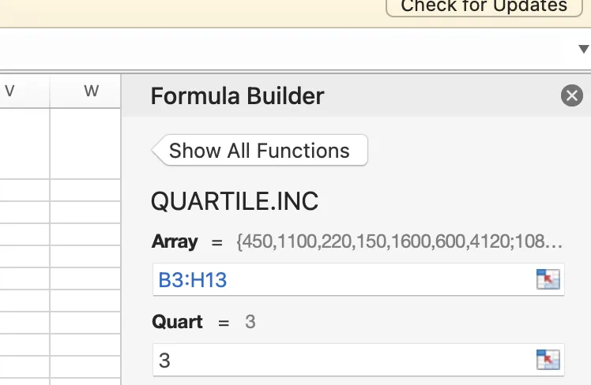Click the Quart range selector icon
The image size is (591, 385).
click(x=548, y=360)
